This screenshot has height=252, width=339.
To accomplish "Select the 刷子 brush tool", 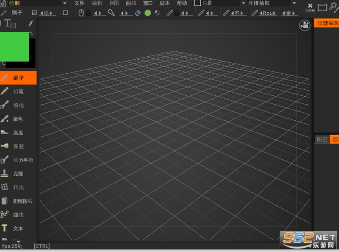I will (x=18, y=78).
